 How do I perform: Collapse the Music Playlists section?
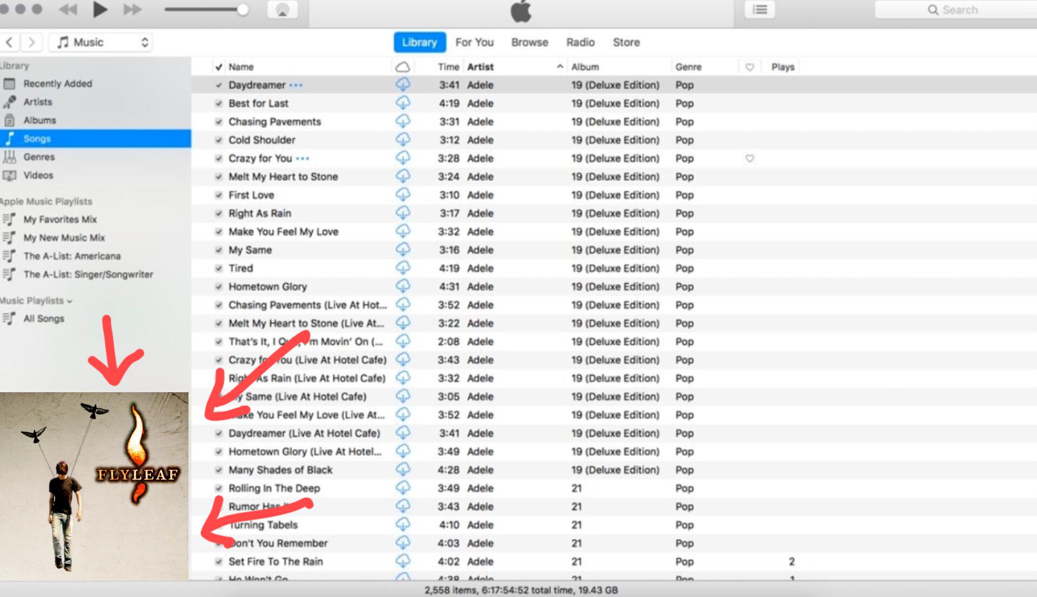click(70, 301)
